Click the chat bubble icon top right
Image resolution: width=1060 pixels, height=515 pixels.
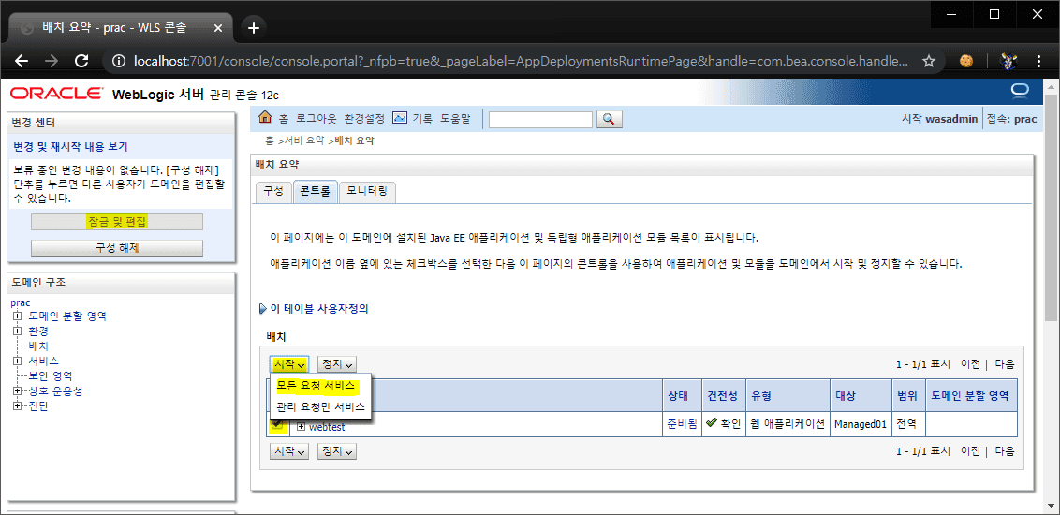point(1019,91)
